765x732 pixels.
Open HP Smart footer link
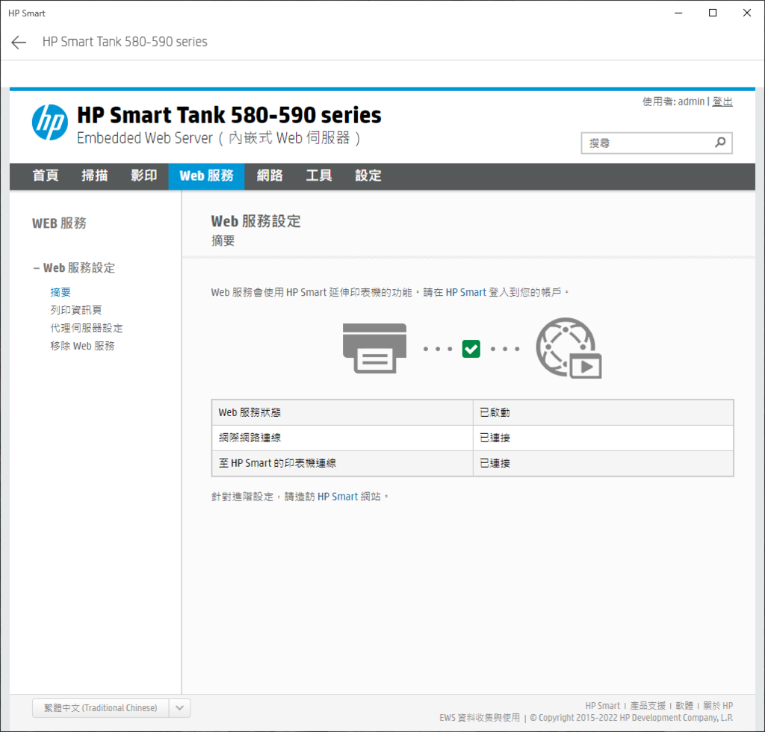pos(603,706)
